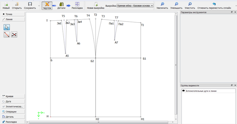Open the Точка tool group
Image resolution: width=237 pixels, height=124 pixels.
(x=13, y=14)
